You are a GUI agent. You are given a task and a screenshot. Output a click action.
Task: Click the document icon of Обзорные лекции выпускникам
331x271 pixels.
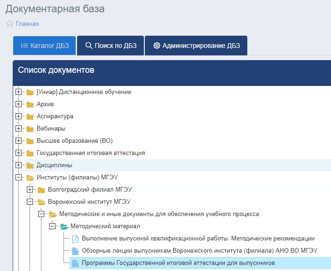(x=75, y=251)
